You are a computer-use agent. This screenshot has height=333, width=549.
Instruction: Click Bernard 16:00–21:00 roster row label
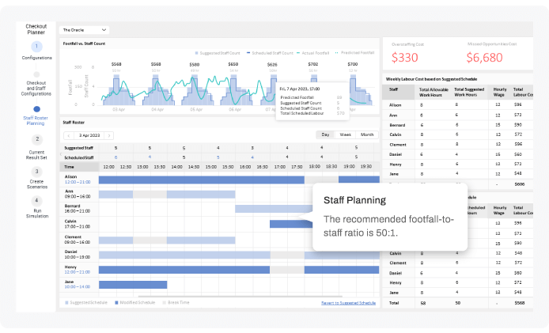(78, 209)
